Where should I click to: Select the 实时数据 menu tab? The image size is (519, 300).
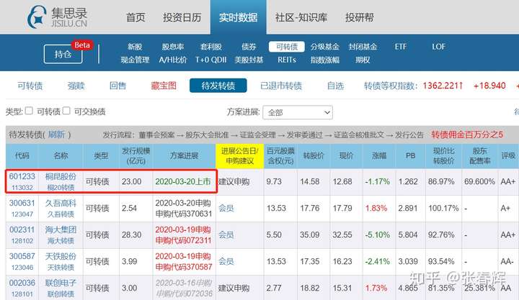238,17
